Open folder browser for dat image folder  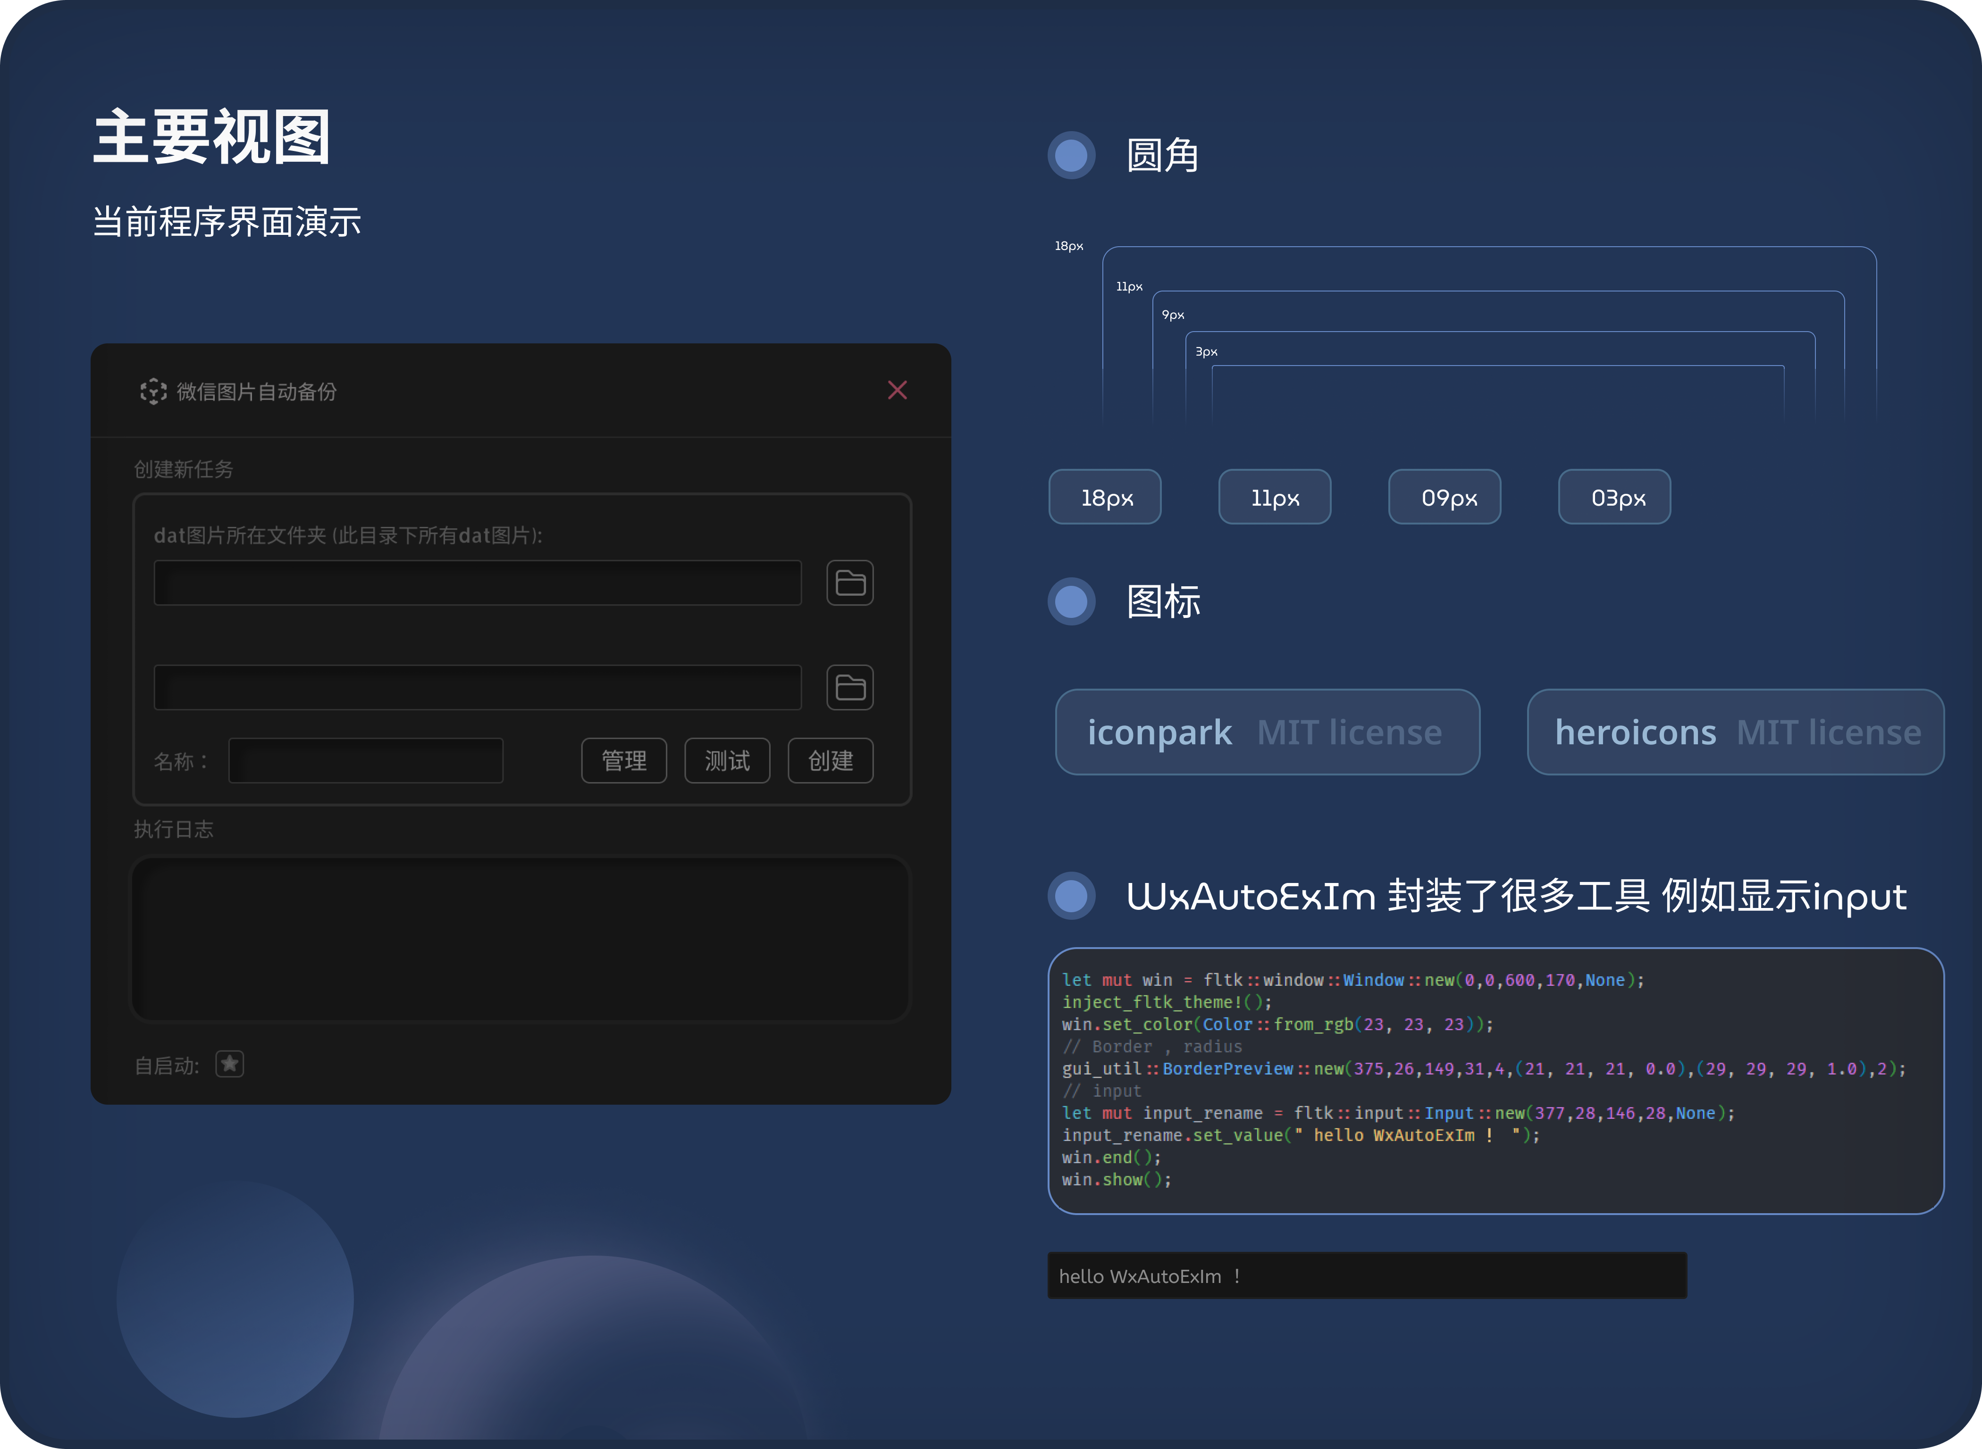pos(849,583)
